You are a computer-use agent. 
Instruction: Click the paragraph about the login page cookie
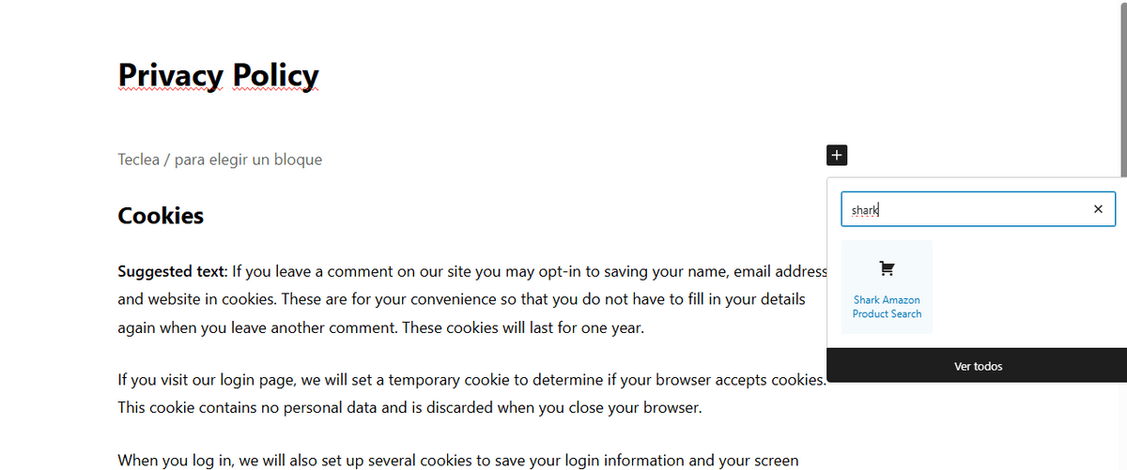point(470,380)
